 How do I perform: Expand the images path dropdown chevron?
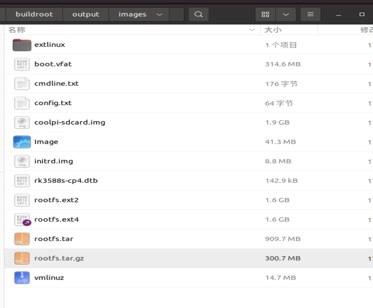pos(160,14)
